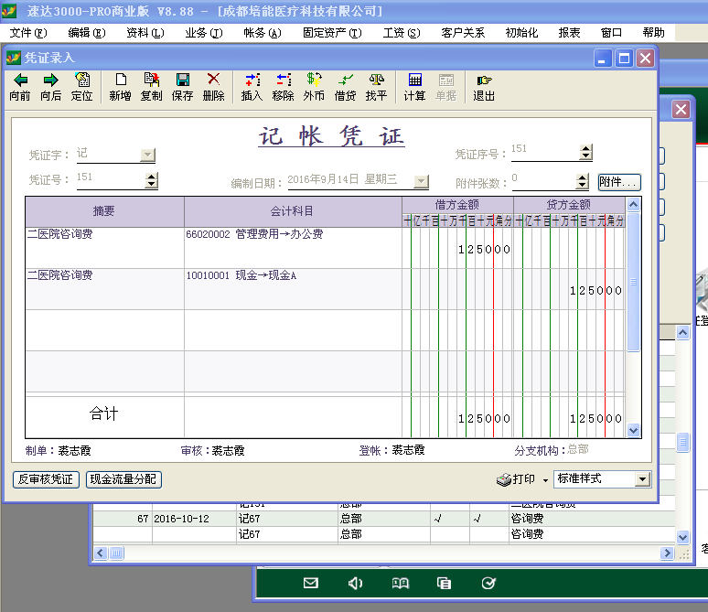Click the printer icon next to 打印
708x612 pixels.
click(503, 479)
